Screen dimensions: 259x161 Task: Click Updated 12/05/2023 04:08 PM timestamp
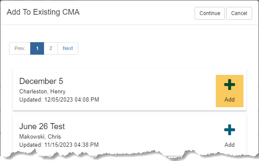[x=59, y=99]
